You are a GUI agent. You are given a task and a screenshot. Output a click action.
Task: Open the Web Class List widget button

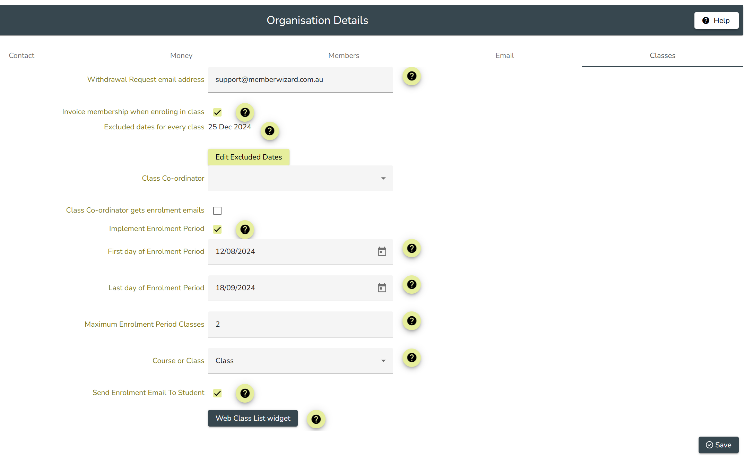[x=253, y=418]
